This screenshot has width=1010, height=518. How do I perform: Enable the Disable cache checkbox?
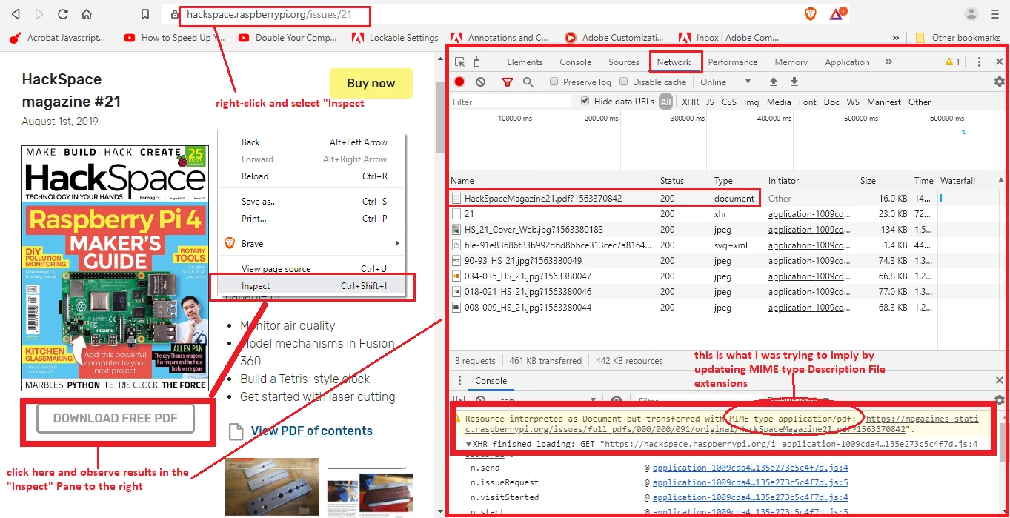tap(623, 82)
